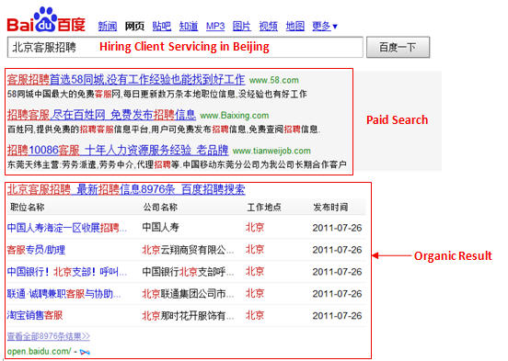Open the 地图 map tab
Screen dimensions: 508x361
click(295, 26)
